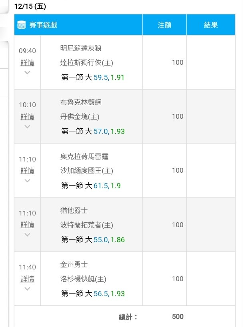This screenshot has width=250, height=327.
Task: Open 詳情 link for the 10:10 game
Action: [27, 117]
